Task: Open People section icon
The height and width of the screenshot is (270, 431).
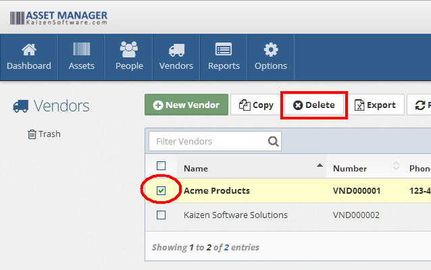Action: tap(129, 50)
